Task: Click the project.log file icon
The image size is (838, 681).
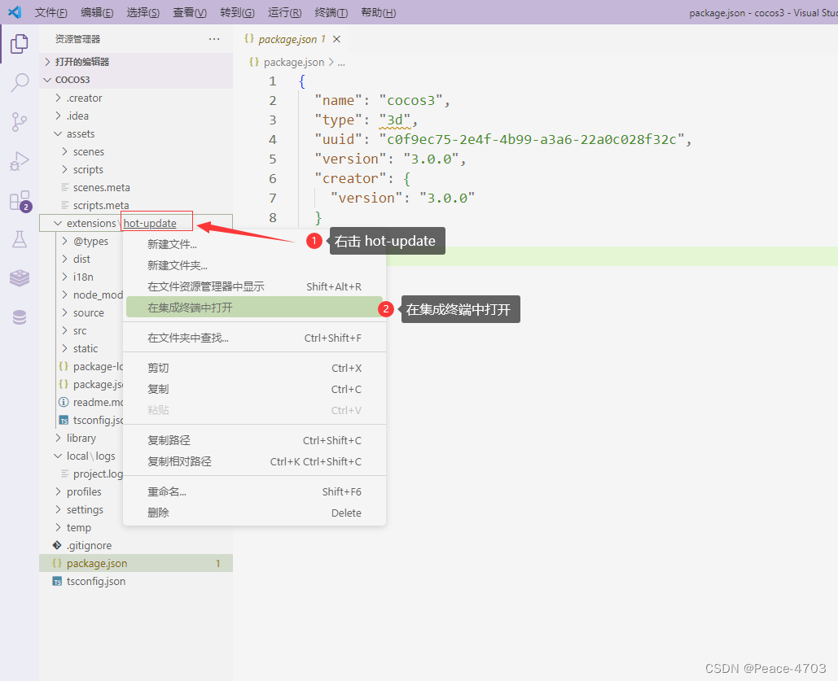Action: click(x=64, y=474)
